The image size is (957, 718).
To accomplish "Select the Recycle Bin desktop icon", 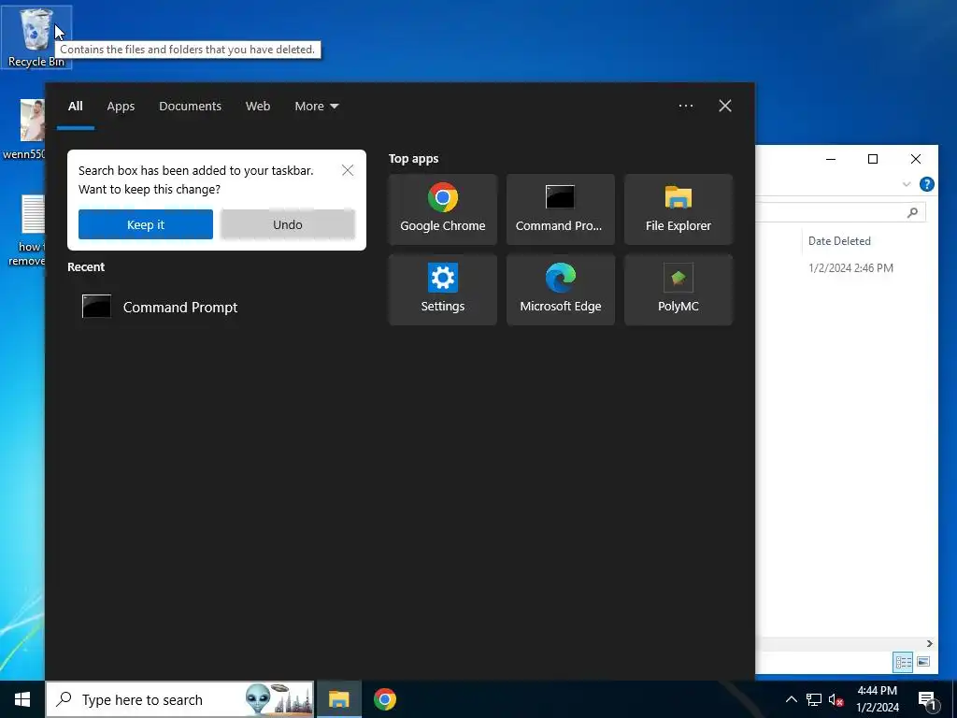I will (x=36, y=36).
